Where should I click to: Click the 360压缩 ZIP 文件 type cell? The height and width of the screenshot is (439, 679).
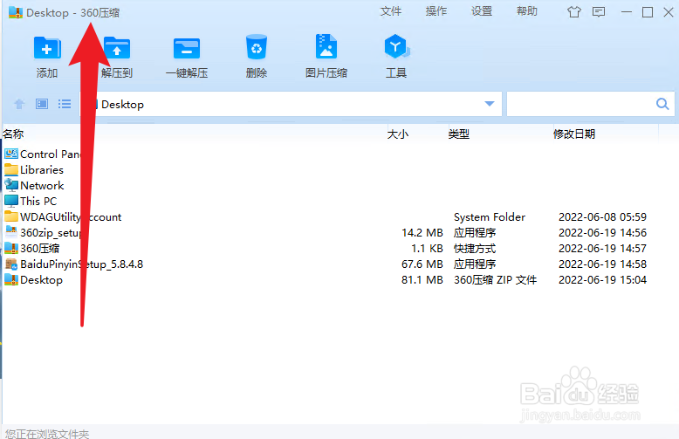(495, 280)
